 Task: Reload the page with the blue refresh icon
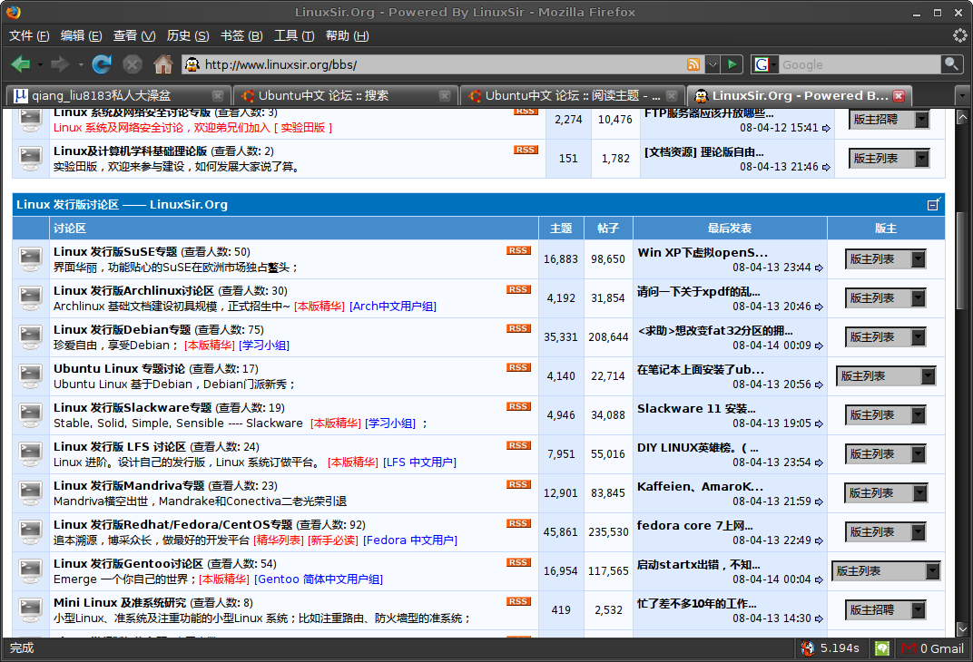click(102, 63)
